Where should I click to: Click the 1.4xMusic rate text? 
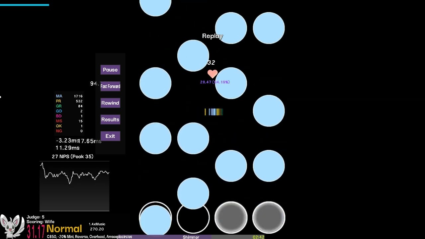(x=97, y=224)
